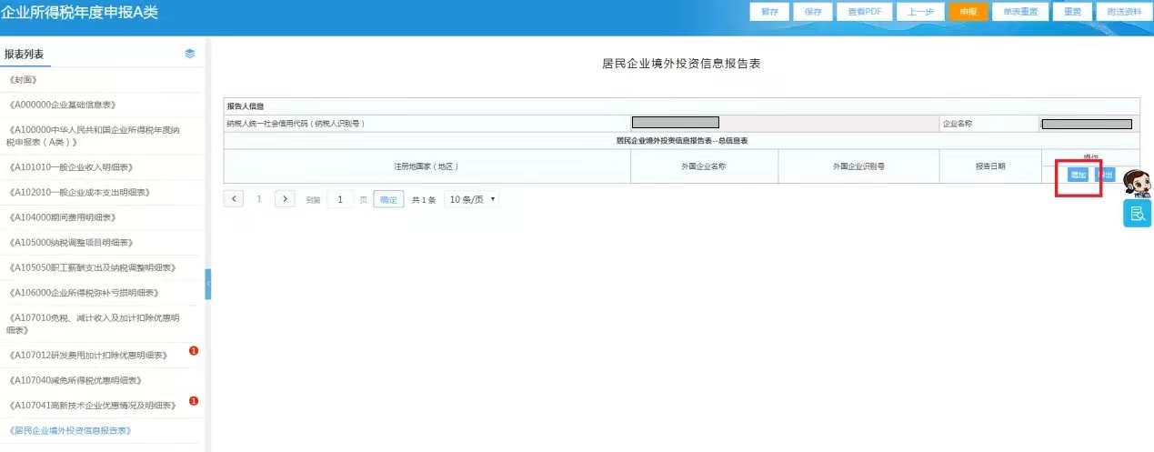Click the layers icon beside 报表列表
Viewport: 1154px width, 452px height.
190,54
